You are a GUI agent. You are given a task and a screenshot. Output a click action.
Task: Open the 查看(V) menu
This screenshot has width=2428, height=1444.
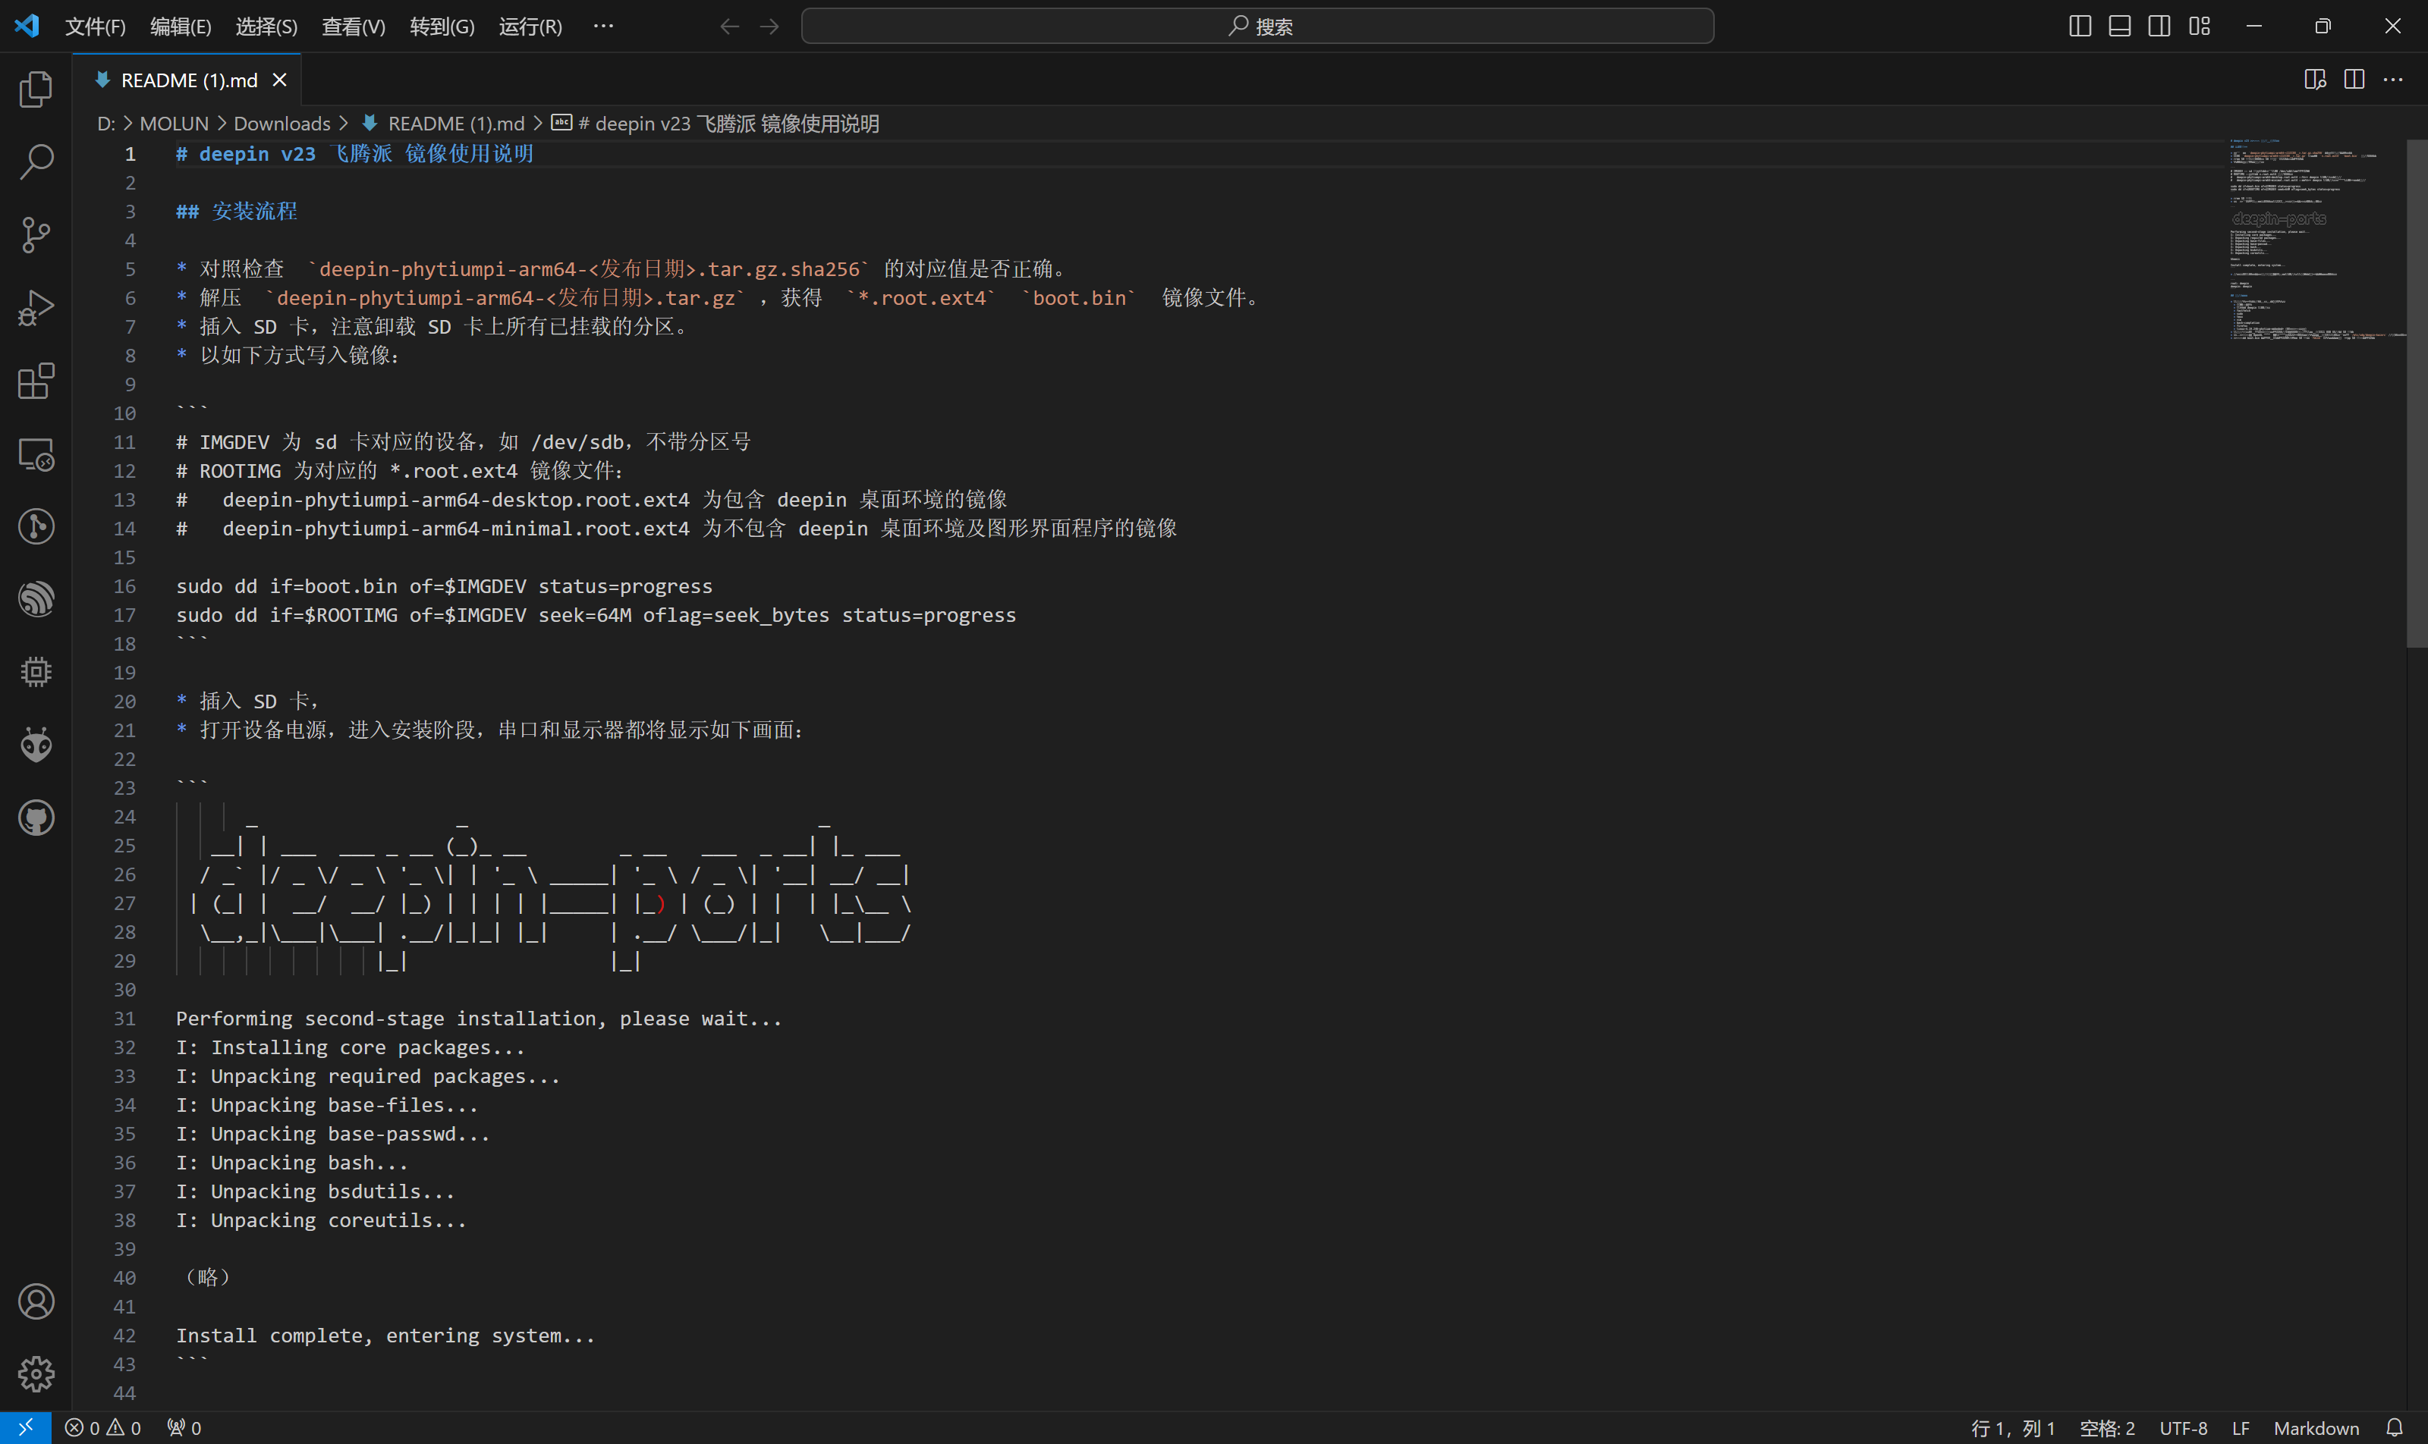pyautogui.click(x=354, y=27)
